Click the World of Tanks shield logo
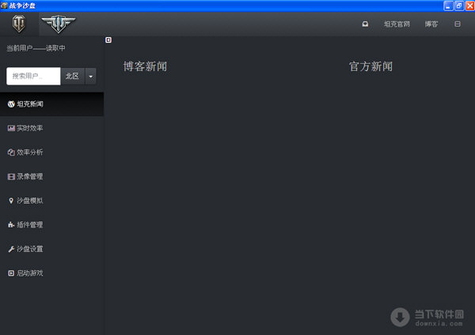 click(19, 24)
